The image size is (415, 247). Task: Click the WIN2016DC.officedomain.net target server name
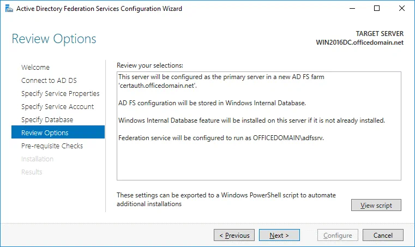[360, 43]
